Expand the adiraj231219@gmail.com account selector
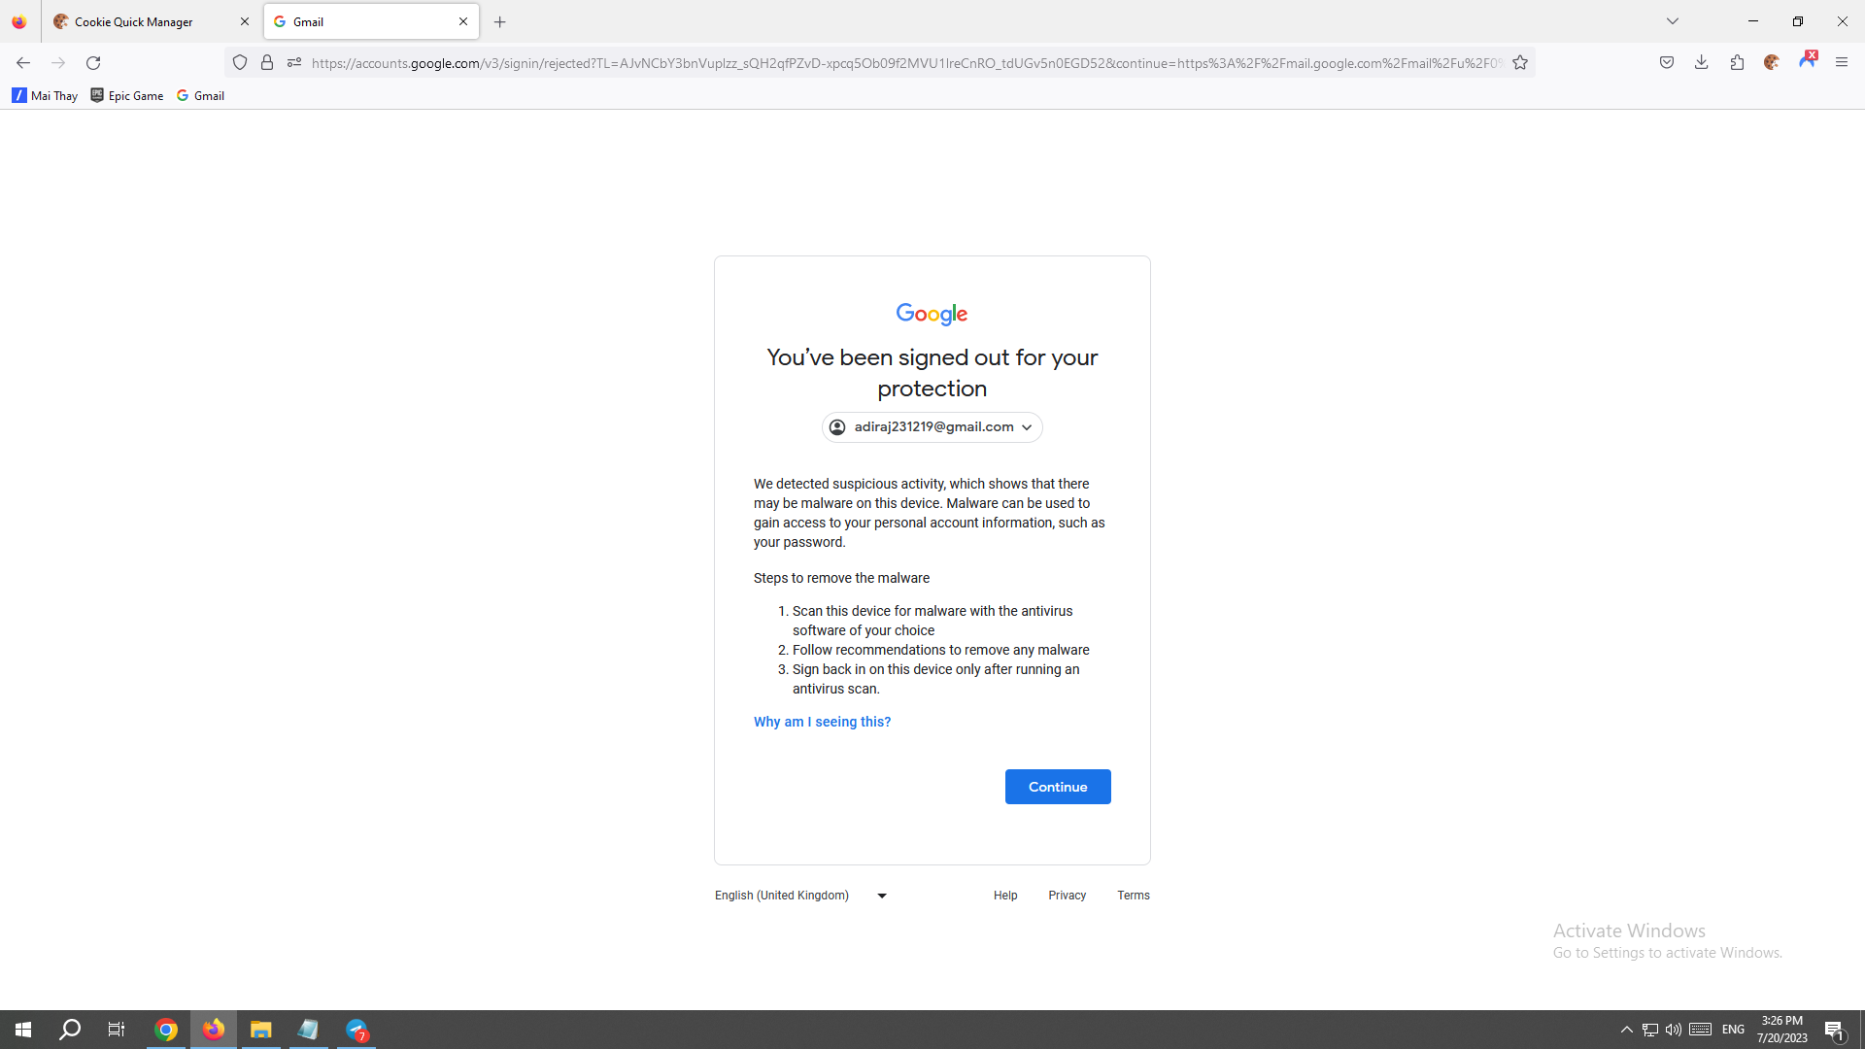 (932, 427)
